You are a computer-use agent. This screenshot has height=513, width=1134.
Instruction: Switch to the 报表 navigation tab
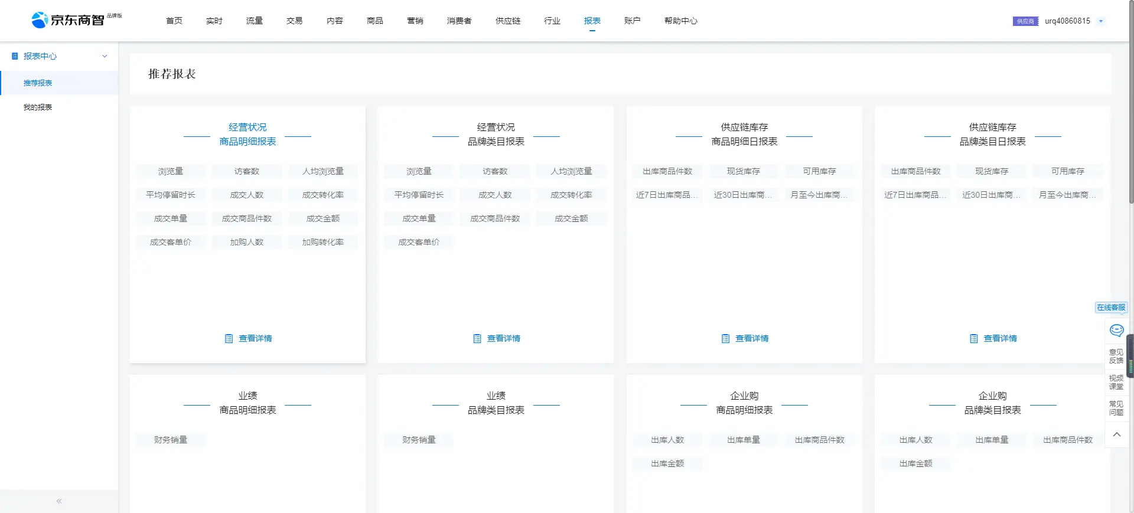click(x=592, y=21)
